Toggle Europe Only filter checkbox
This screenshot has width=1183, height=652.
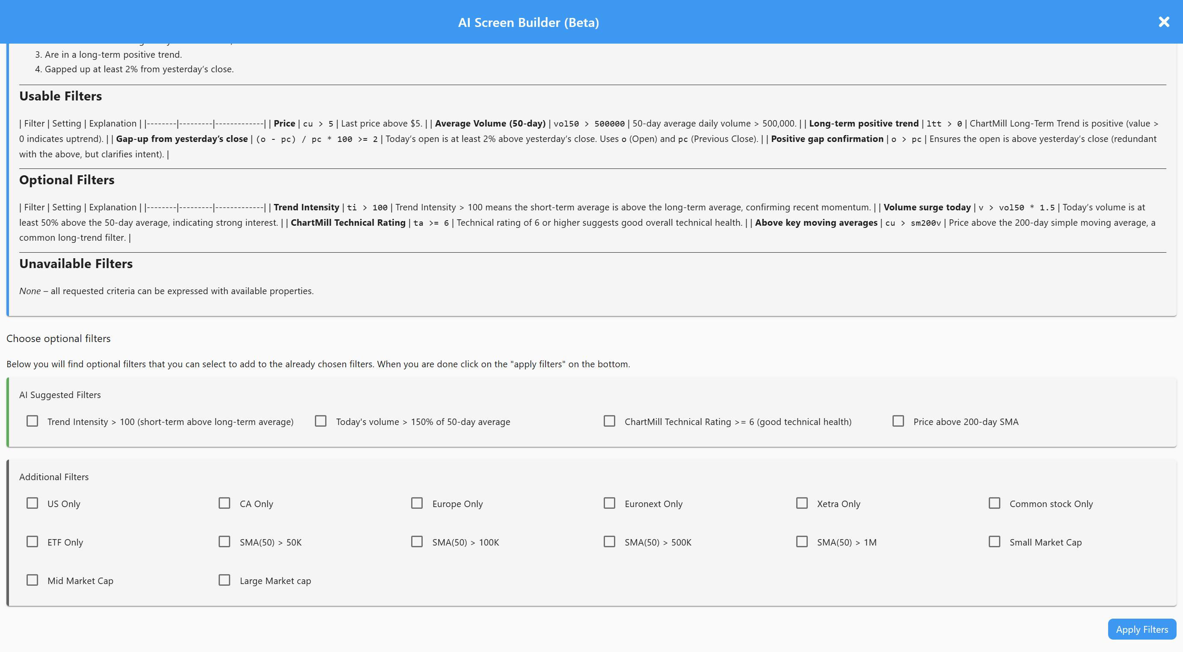417,503
